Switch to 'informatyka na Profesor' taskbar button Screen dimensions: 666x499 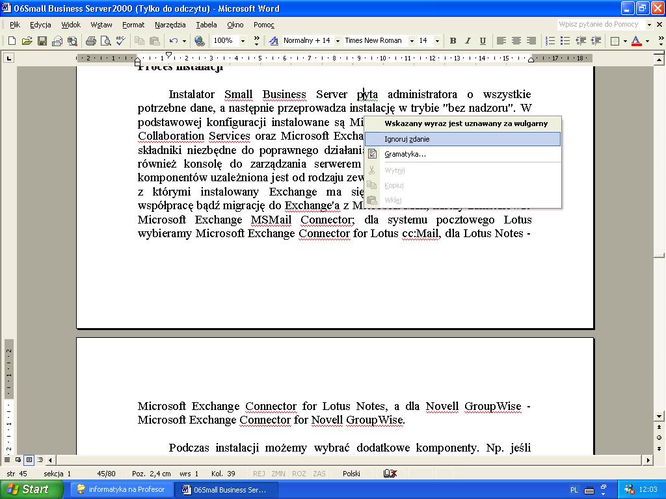point(121,489)
